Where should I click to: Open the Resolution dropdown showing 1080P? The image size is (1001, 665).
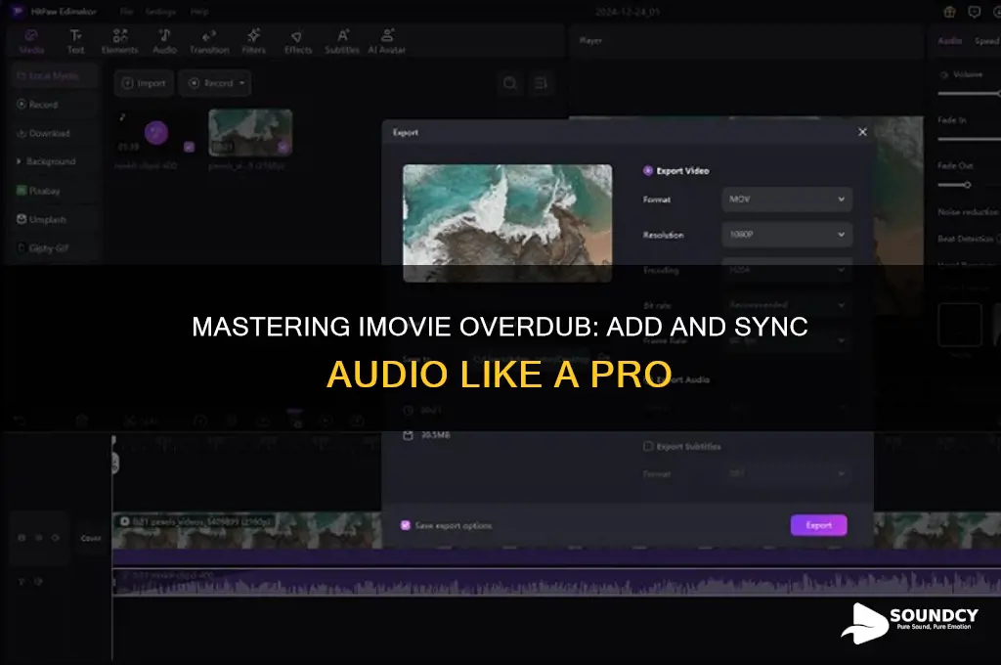point(787,235)
